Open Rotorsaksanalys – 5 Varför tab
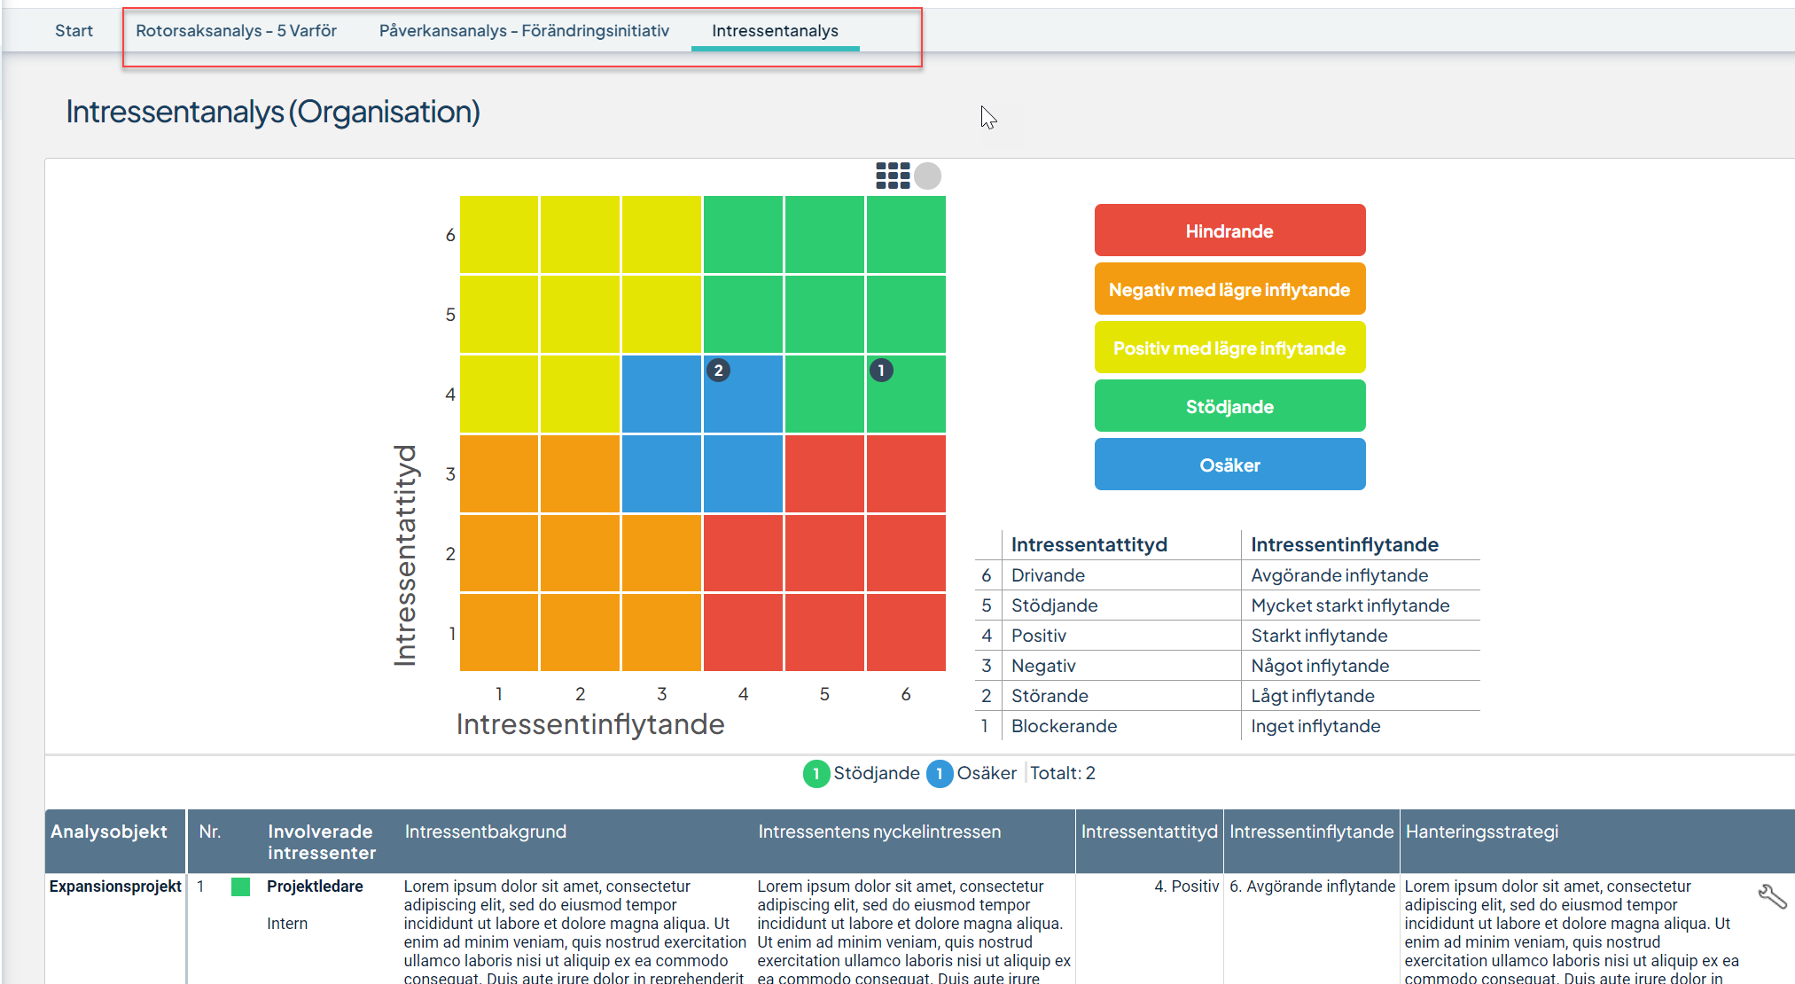The height and width of the screenshot is (984, 1795). tap(236, 31)
